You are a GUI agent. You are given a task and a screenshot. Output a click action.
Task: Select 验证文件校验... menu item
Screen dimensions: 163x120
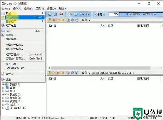23,49
